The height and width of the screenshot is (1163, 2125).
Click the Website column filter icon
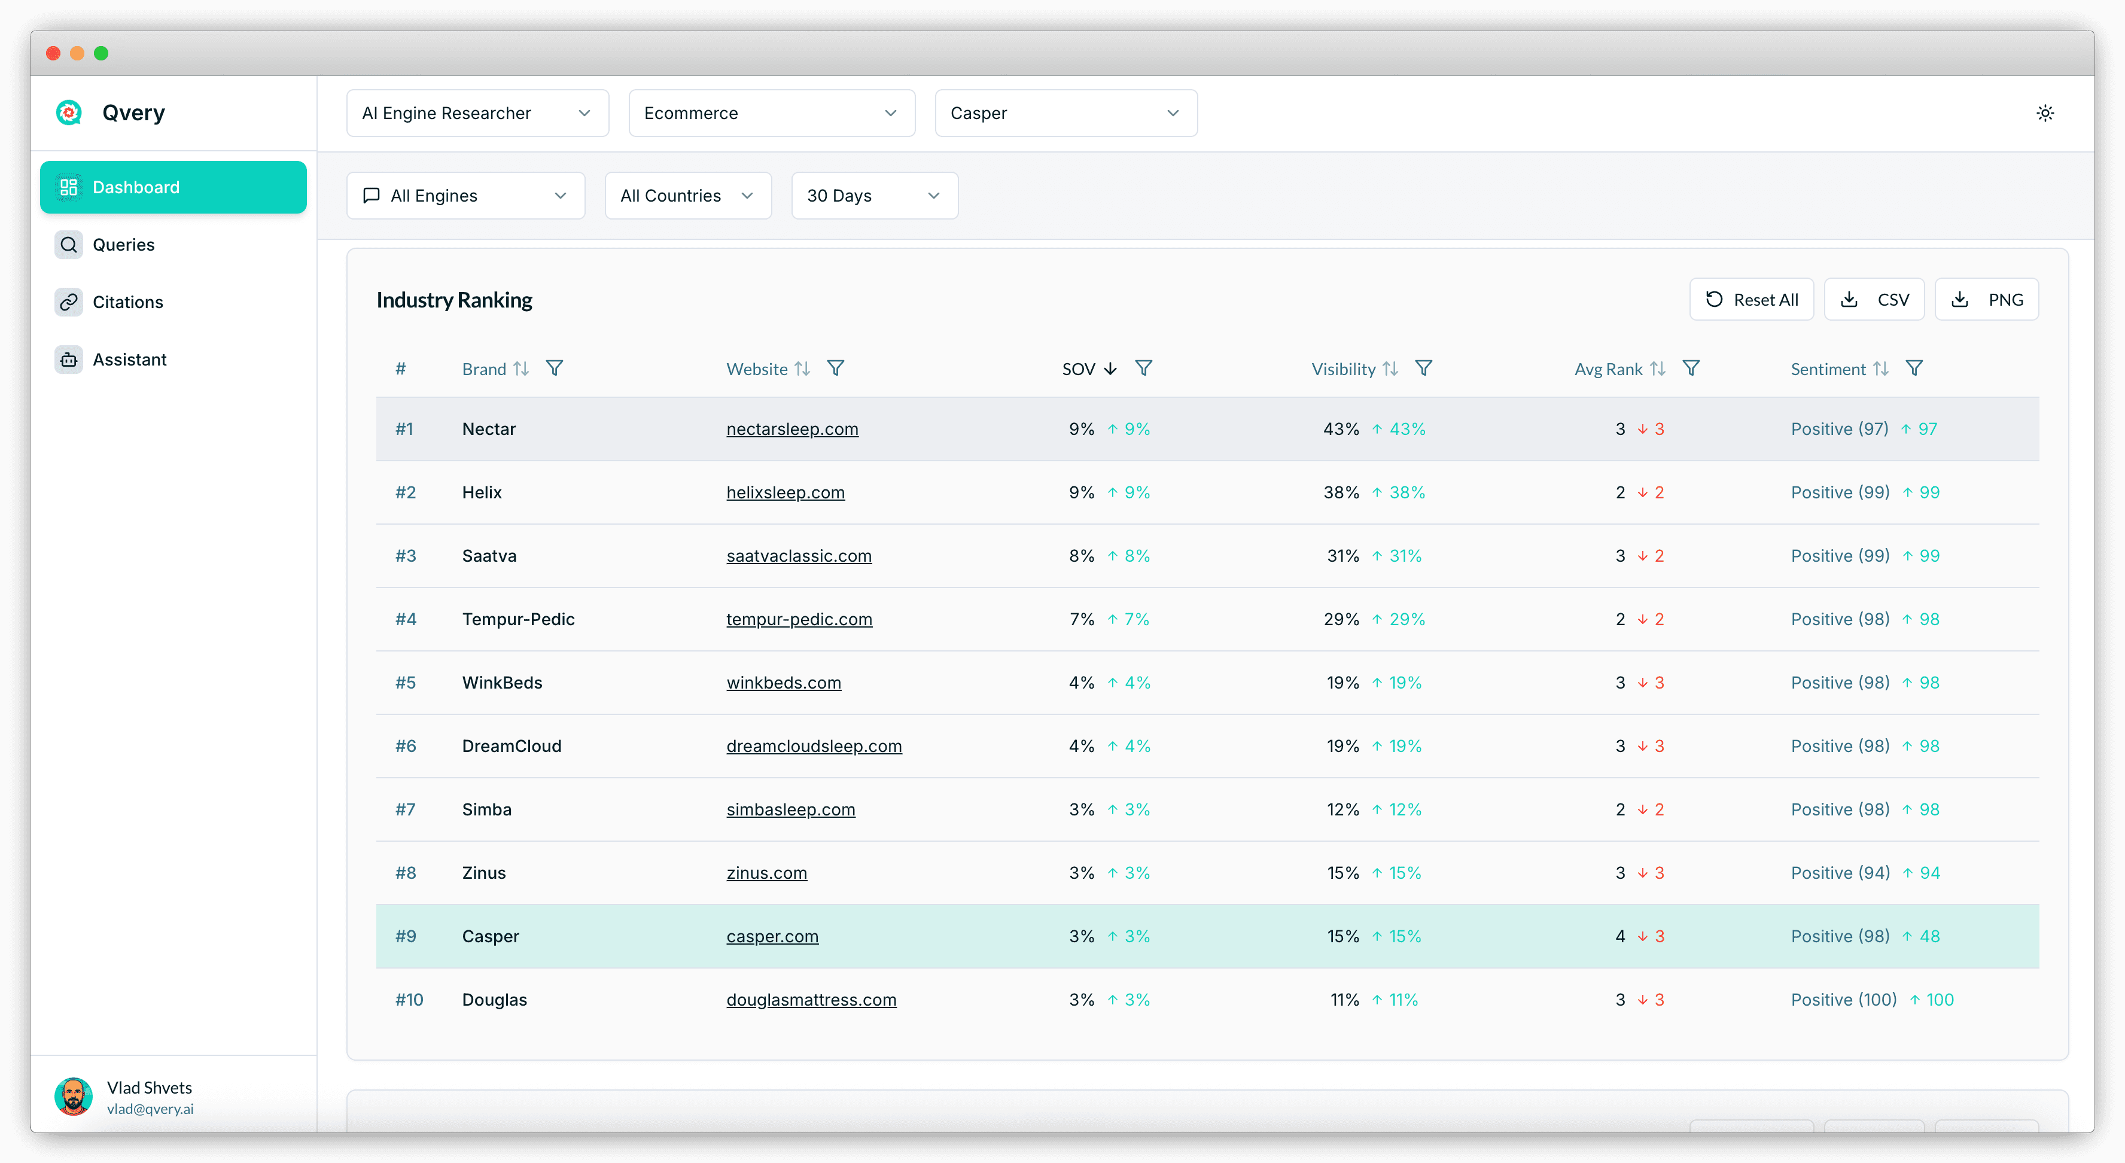836,369
